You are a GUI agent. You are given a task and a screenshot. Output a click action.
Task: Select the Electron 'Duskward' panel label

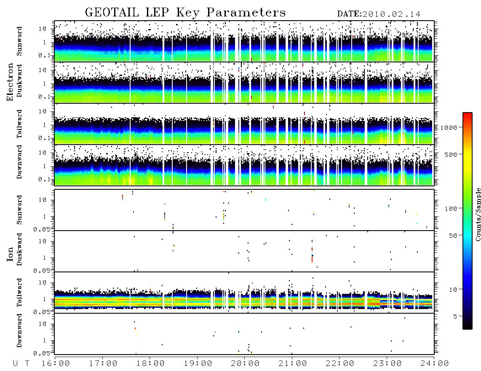coord(19,81)
